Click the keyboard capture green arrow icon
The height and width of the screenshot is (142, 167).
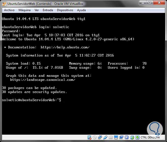137,137
